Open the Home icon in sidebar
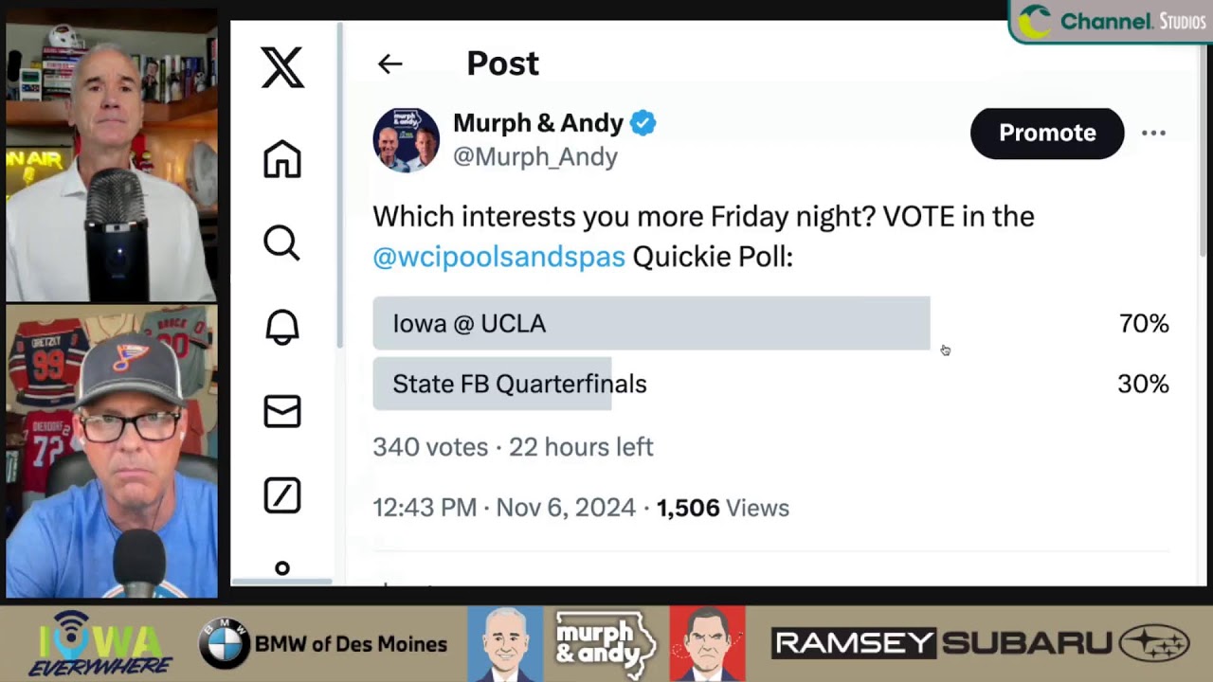This screenshot has width=1213, height=682. [x=282, y=159]
